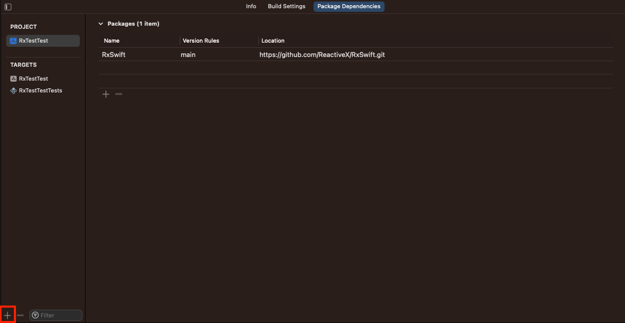Switch to Build Settings tab
The image size is (625, 323).
pyautogui.click(x=286, y=7)
